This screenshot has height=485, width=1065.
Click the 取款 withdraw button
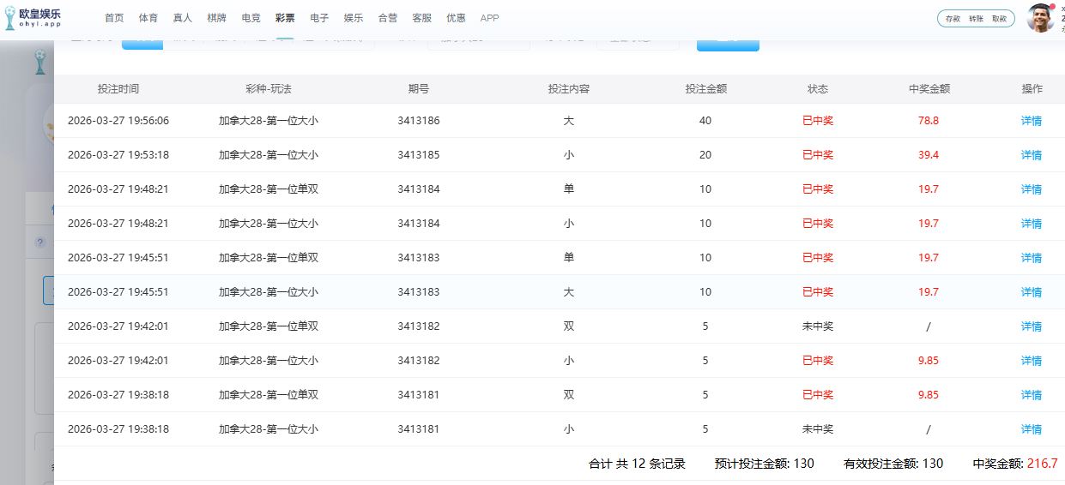pyautogui.click(x=999, y=19)
